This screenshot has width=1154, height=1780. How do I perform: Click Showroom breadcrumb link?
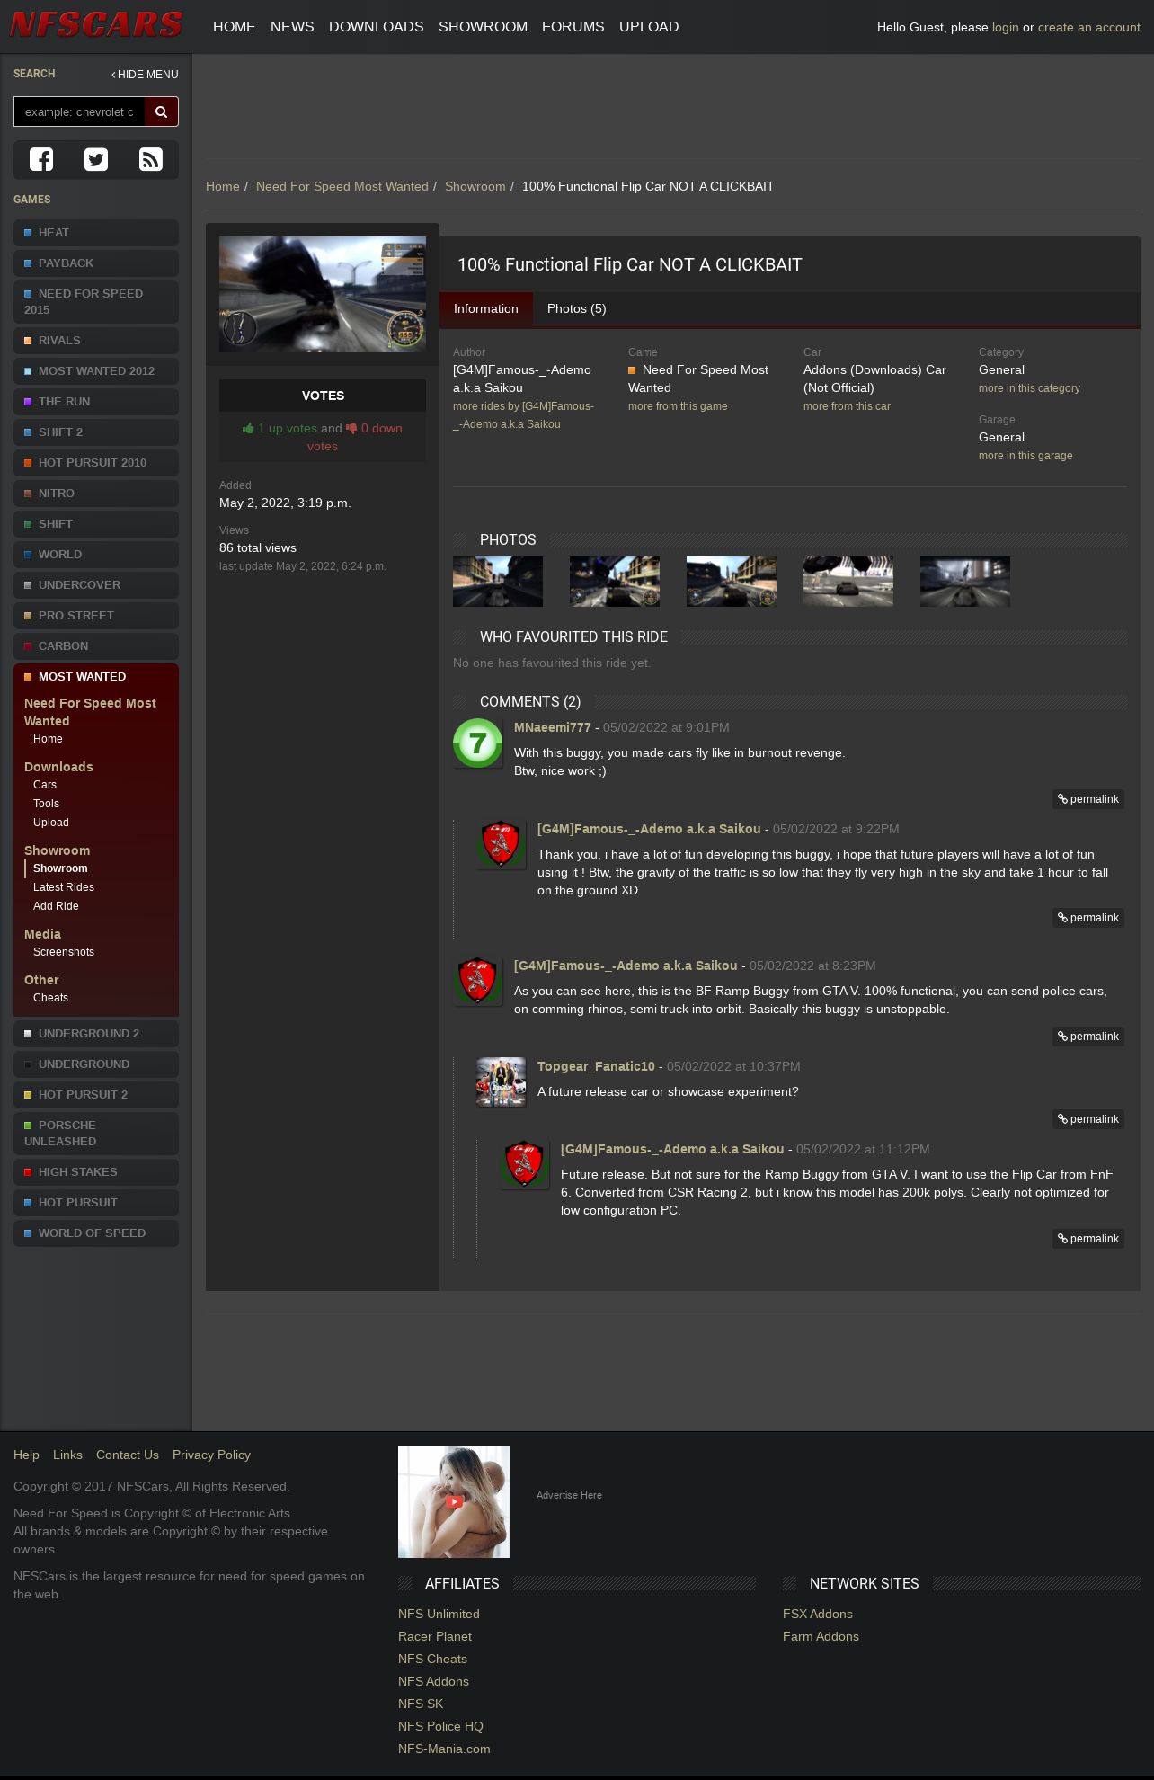pyautogui.click(x=475, y=186)
